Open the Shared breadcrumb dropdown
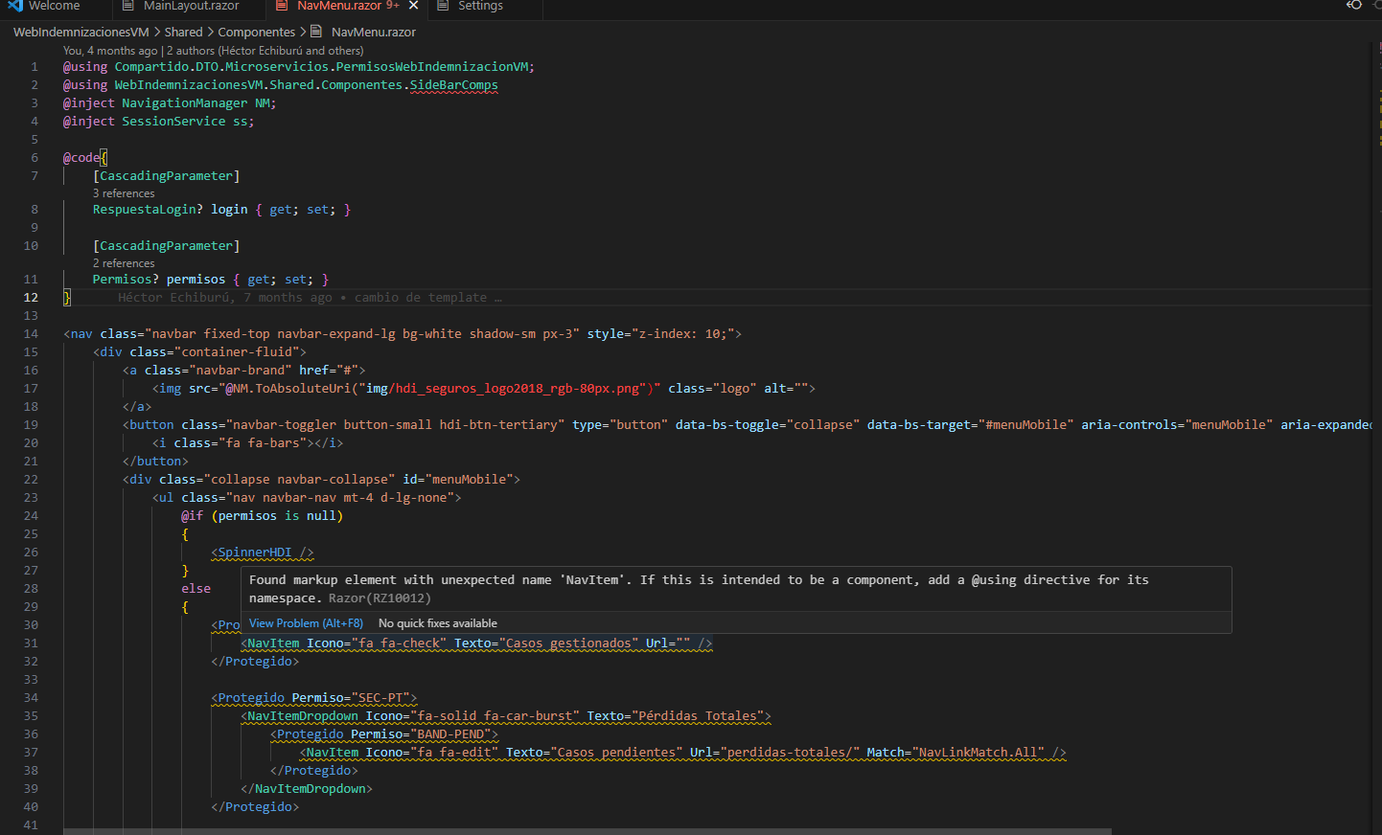This screenshot has height=835, width=1382. [183, 32]
